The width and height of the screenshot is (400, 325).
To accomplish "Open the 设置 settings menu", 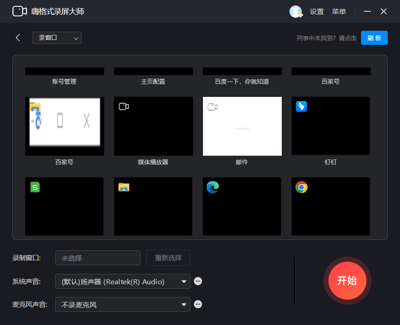I will tap(317, 11).
